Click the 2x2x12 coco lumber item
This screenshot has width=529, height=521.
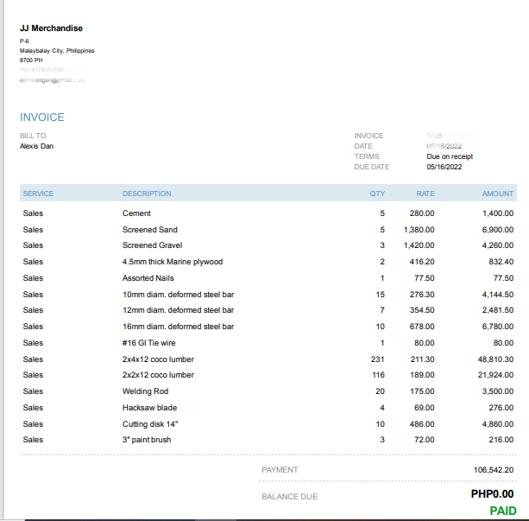pyautogui.click(x=158, y=375)
